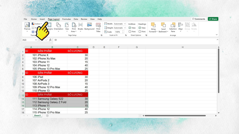Add a new sheet with plus icon
239x134 pixels.
coord(47,116)
